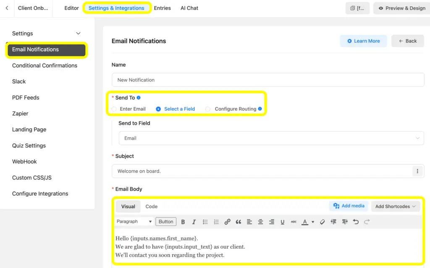Click the Button insert toolbar item
This screenshot has height=268, width=430.
[x=166, y=222]
